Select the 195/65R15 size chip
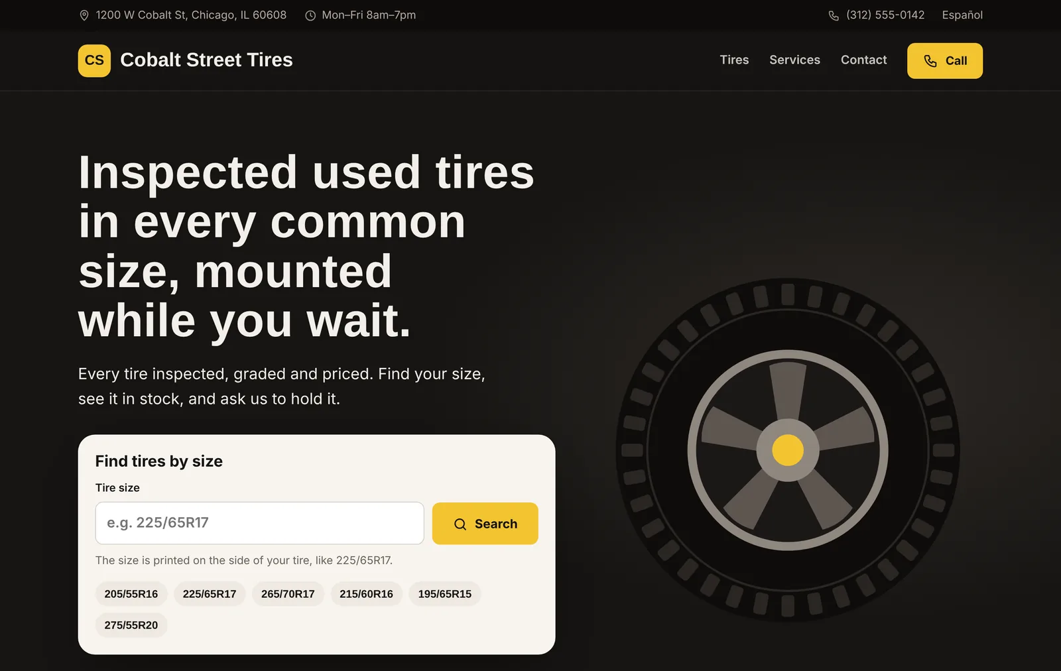Viewport: 1061px width, 671px height. [445, 594]
